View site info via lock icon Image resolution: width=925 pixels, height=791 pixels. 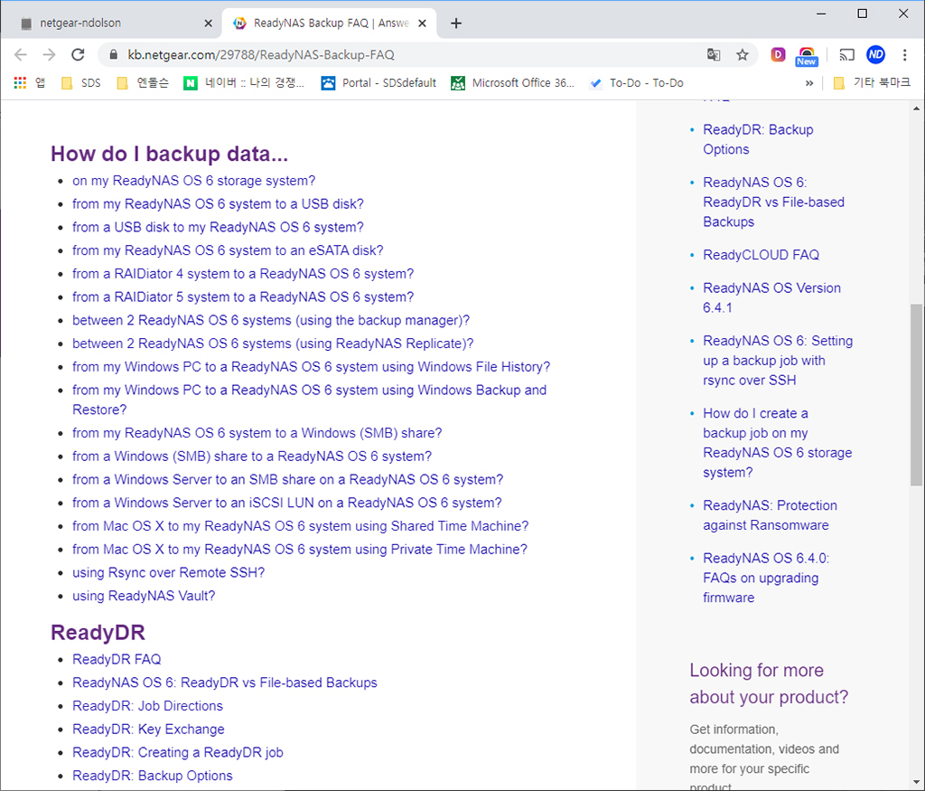point(113,55)
